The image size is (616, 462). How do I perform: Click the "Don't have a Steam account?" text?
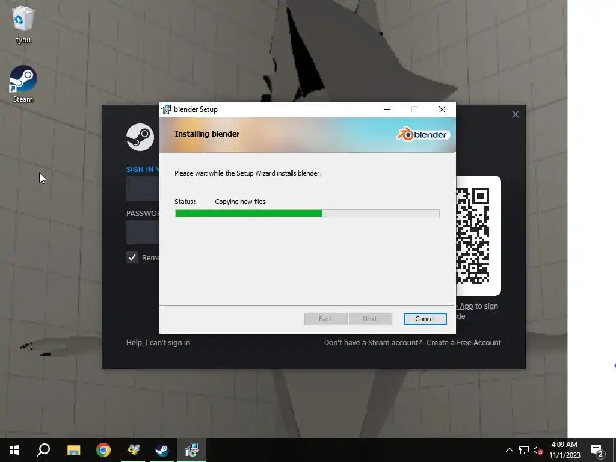click(373, 342)
